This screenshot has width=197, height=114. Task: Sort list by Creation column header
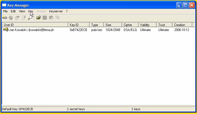coord(182,25)
